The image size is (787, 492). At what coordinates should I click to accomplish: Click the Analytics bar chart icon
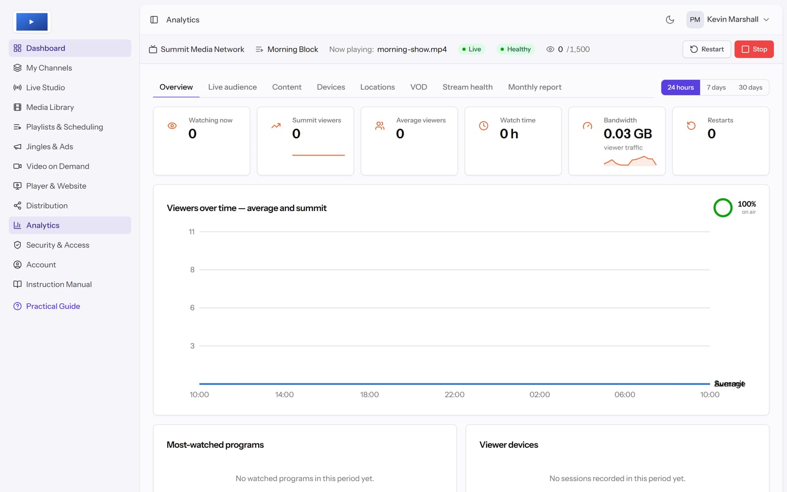point(18,225)
